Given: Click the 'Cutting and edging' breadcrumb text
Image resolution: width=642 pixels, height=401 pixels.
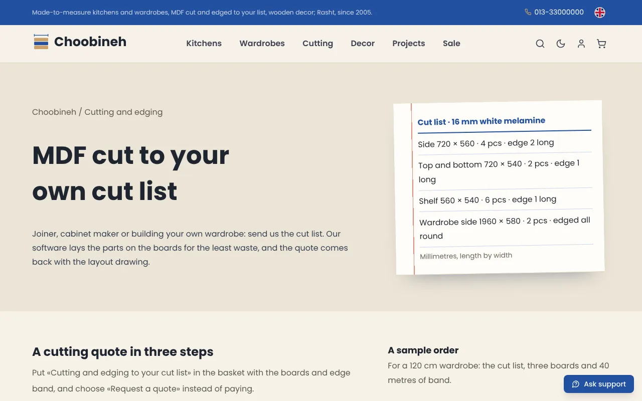Looking at the screenshot, I should tap(123, 112).
